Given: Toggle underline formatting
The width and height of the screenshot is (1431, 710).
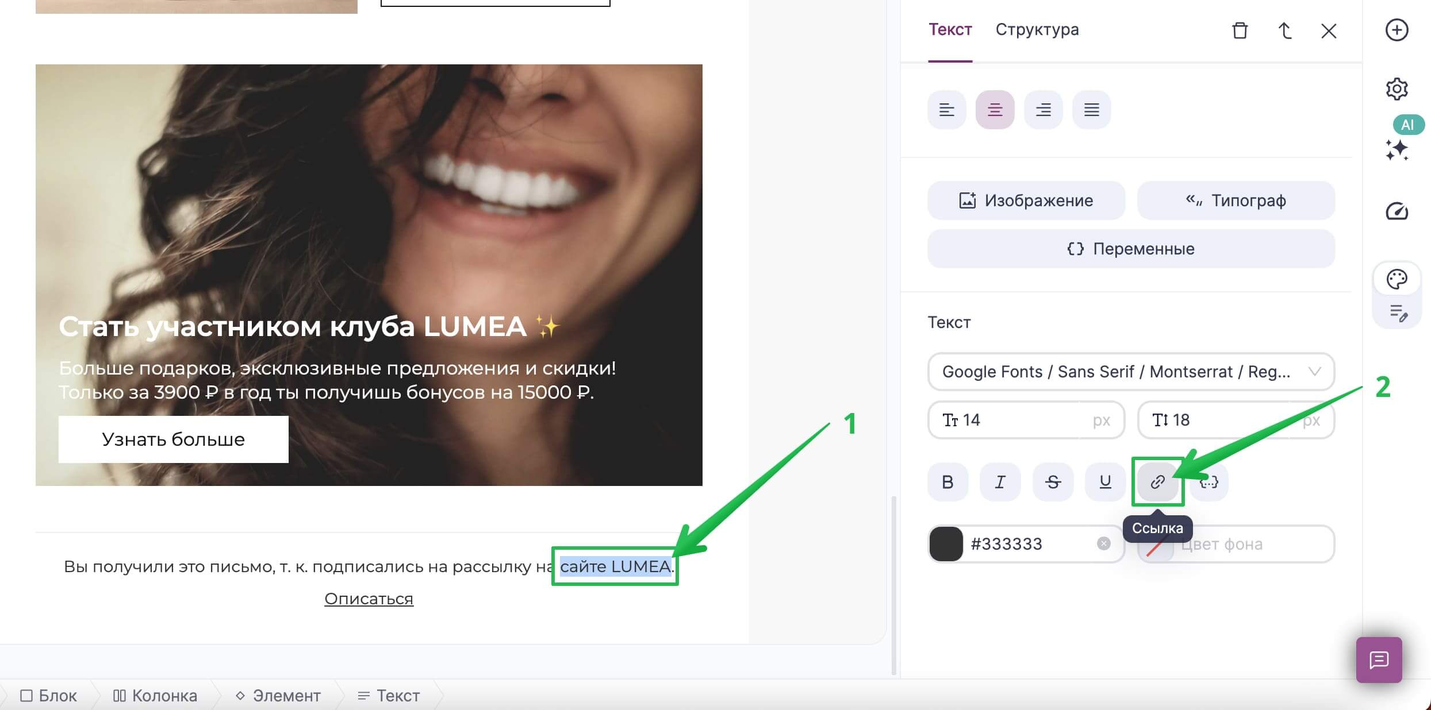Looking at the screenshot, I should (1105, 481).
